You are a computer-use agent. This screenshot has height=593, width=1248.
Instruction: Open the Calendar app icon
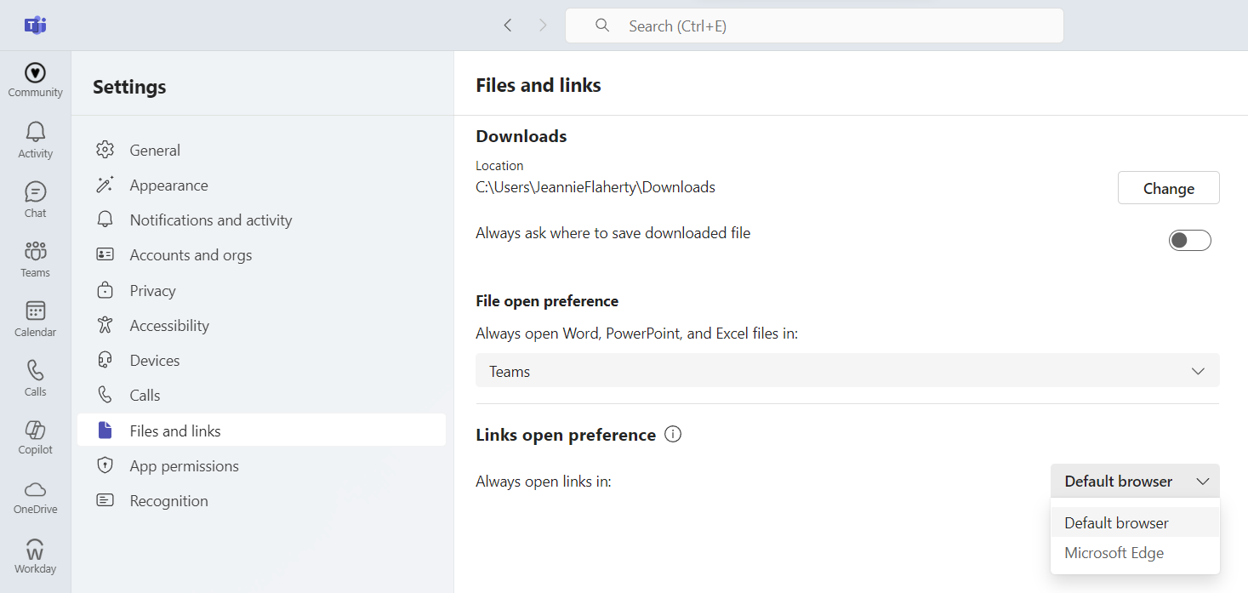click(x=35, y=318)
